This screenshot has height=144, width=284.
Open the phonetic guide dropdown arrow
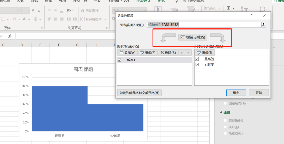click(40, 19)
